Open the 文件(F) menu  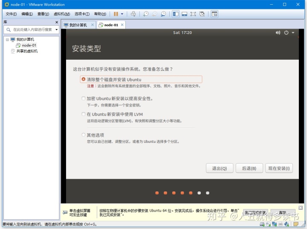coord(11,14)
